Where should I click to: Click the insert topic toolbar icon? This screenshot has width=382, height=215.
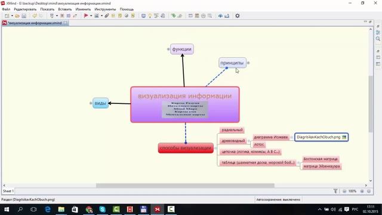coord(52,16)
